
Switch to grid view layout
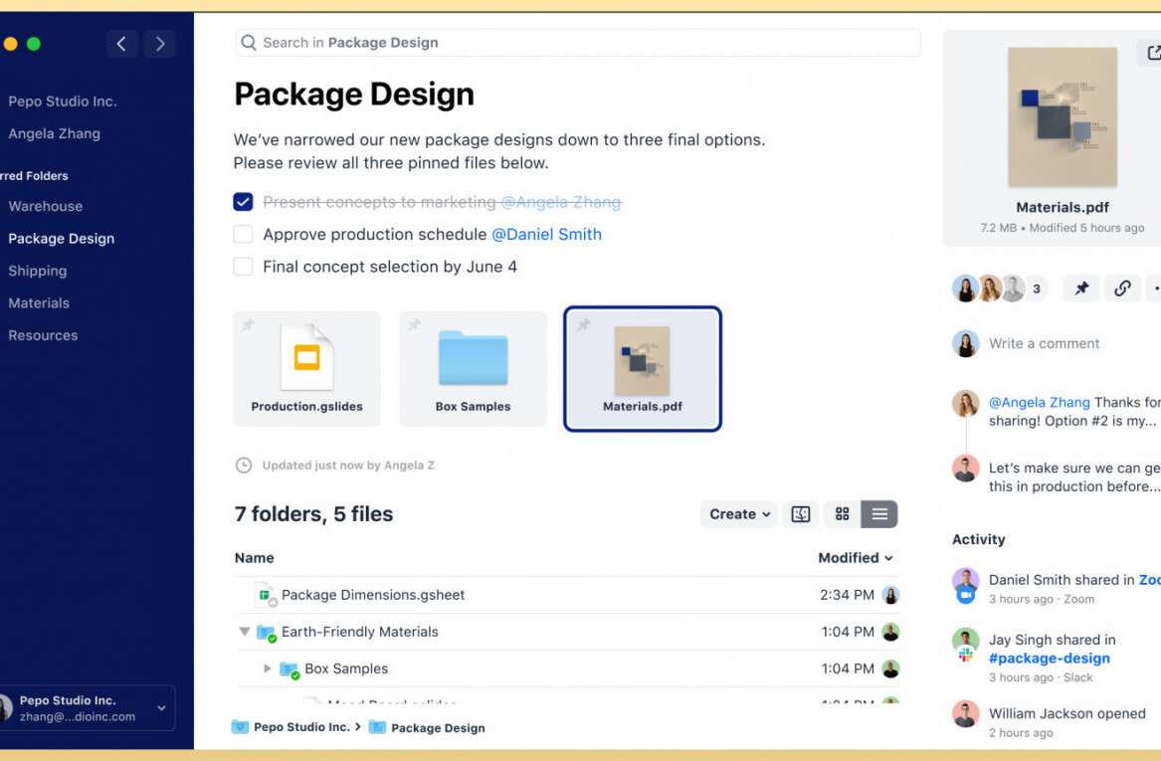point(843,514)
